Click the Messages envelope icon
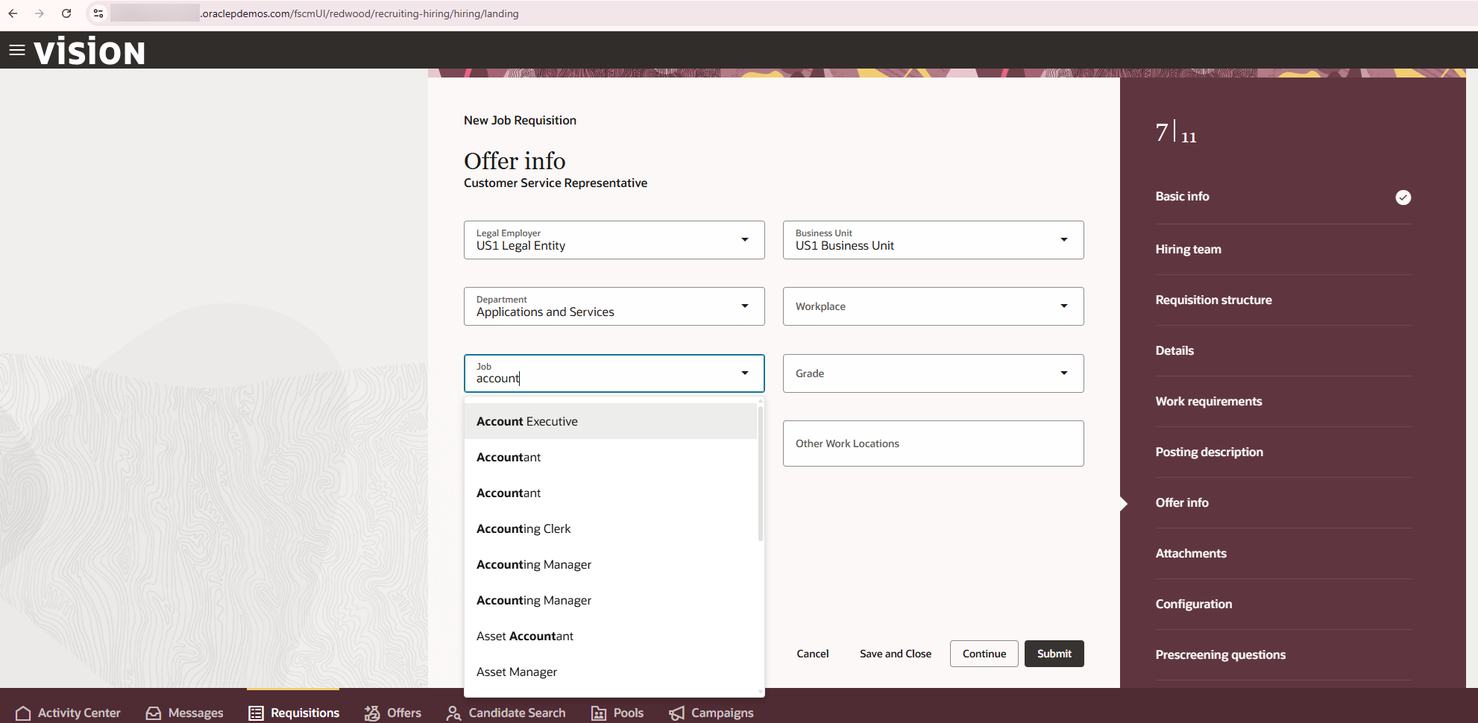1478x723 pixels. [154, 713]
